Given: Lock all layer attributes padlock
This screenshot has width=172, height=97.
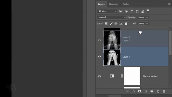Looking at the screenshot, I should click(126, 23).
